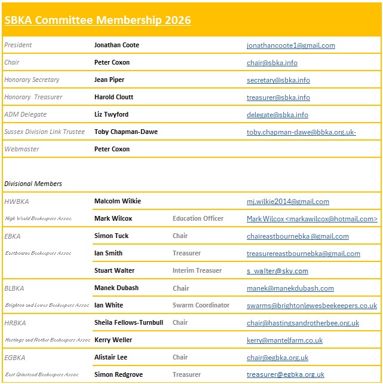Click the chair@hastingsandrotherbee.org.uk link
This screenshot has width=383, height=384.
click(302, 323)
